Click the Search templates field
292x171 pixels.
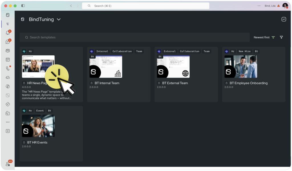pos(135,37)
